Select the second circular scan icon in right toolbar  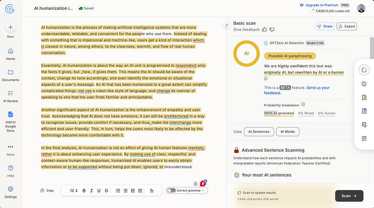pyautogui.click(x=364, y=84)
